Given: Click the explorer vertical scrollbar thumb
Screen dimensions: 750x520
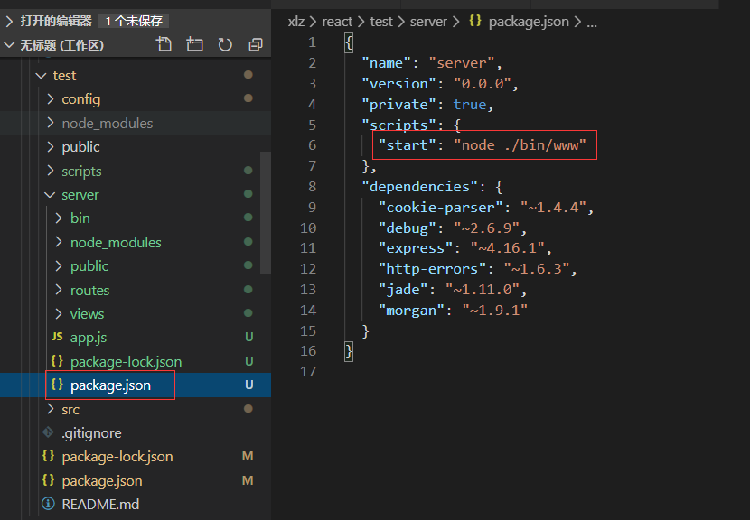Looking at the screenshot, I should 266,213.
